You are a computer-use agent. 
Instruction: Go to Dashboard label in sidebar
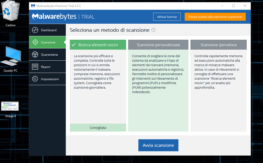click(x=49, y=30)
